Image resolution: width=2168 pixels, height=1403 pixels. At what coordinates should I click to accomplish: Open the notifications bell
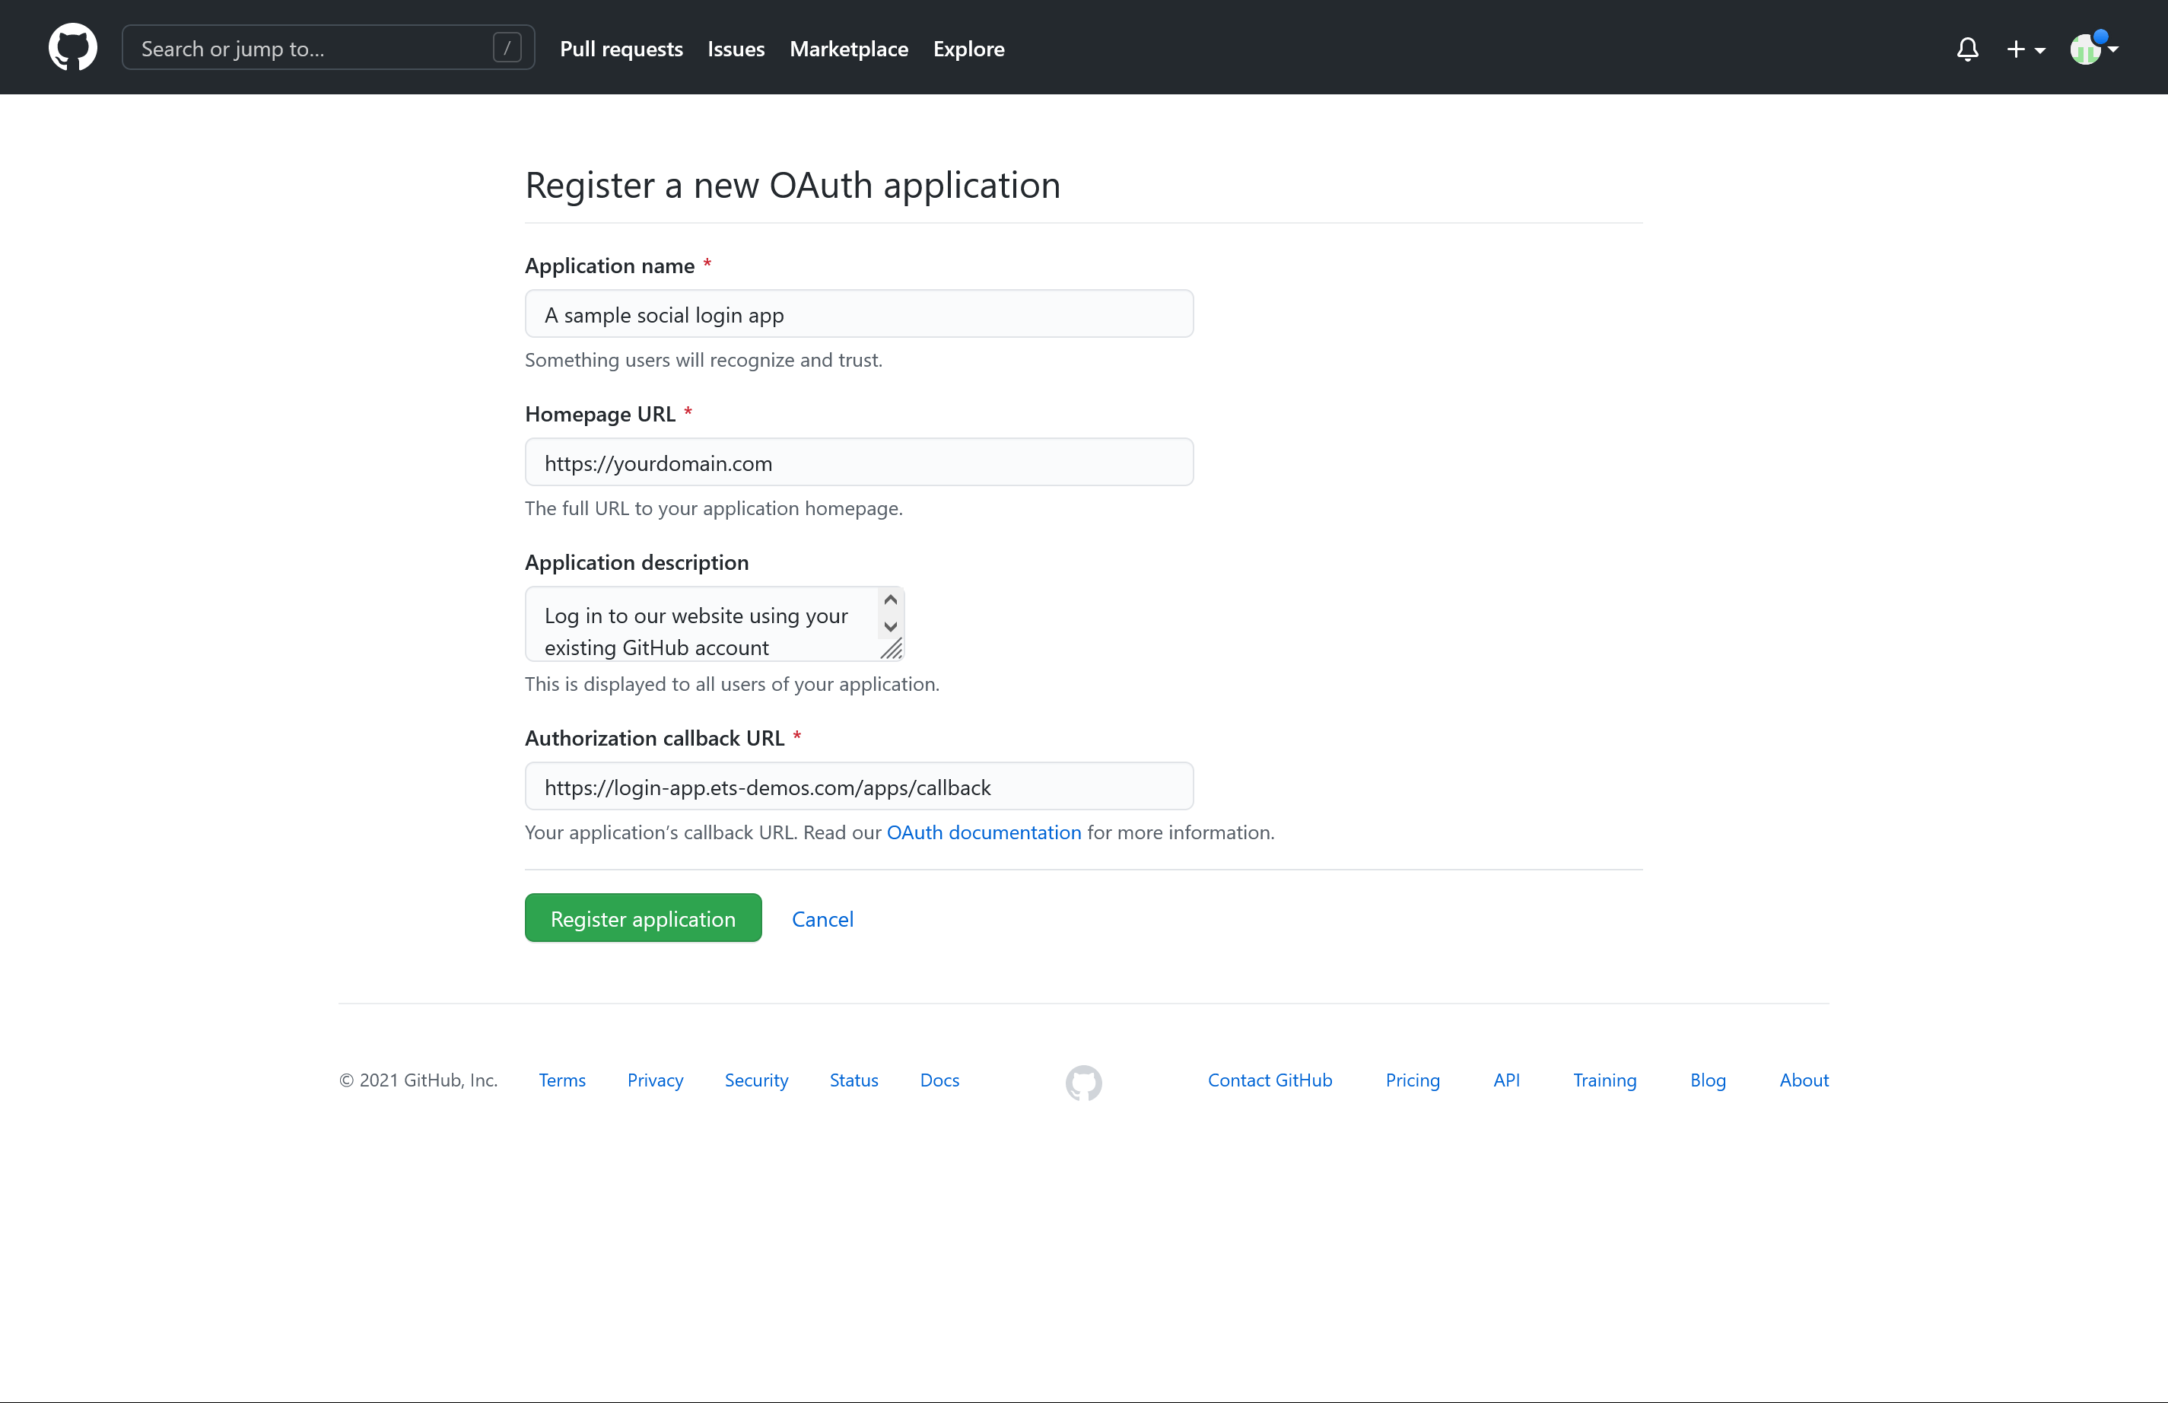[x=1968, y=49]
